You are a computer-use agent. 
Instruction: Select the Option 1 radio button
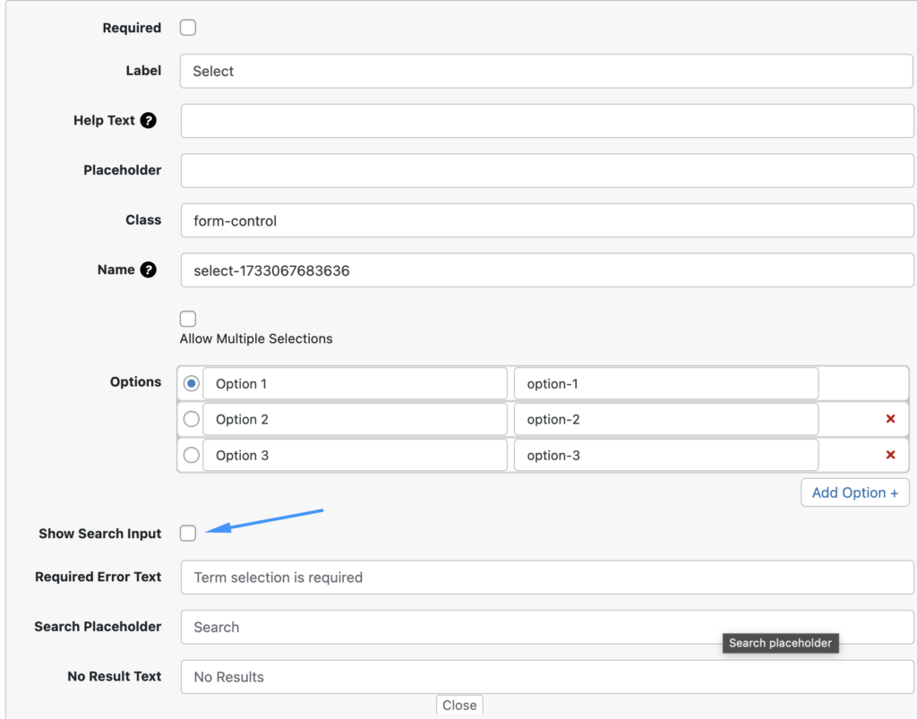click(x=192, y=383)
